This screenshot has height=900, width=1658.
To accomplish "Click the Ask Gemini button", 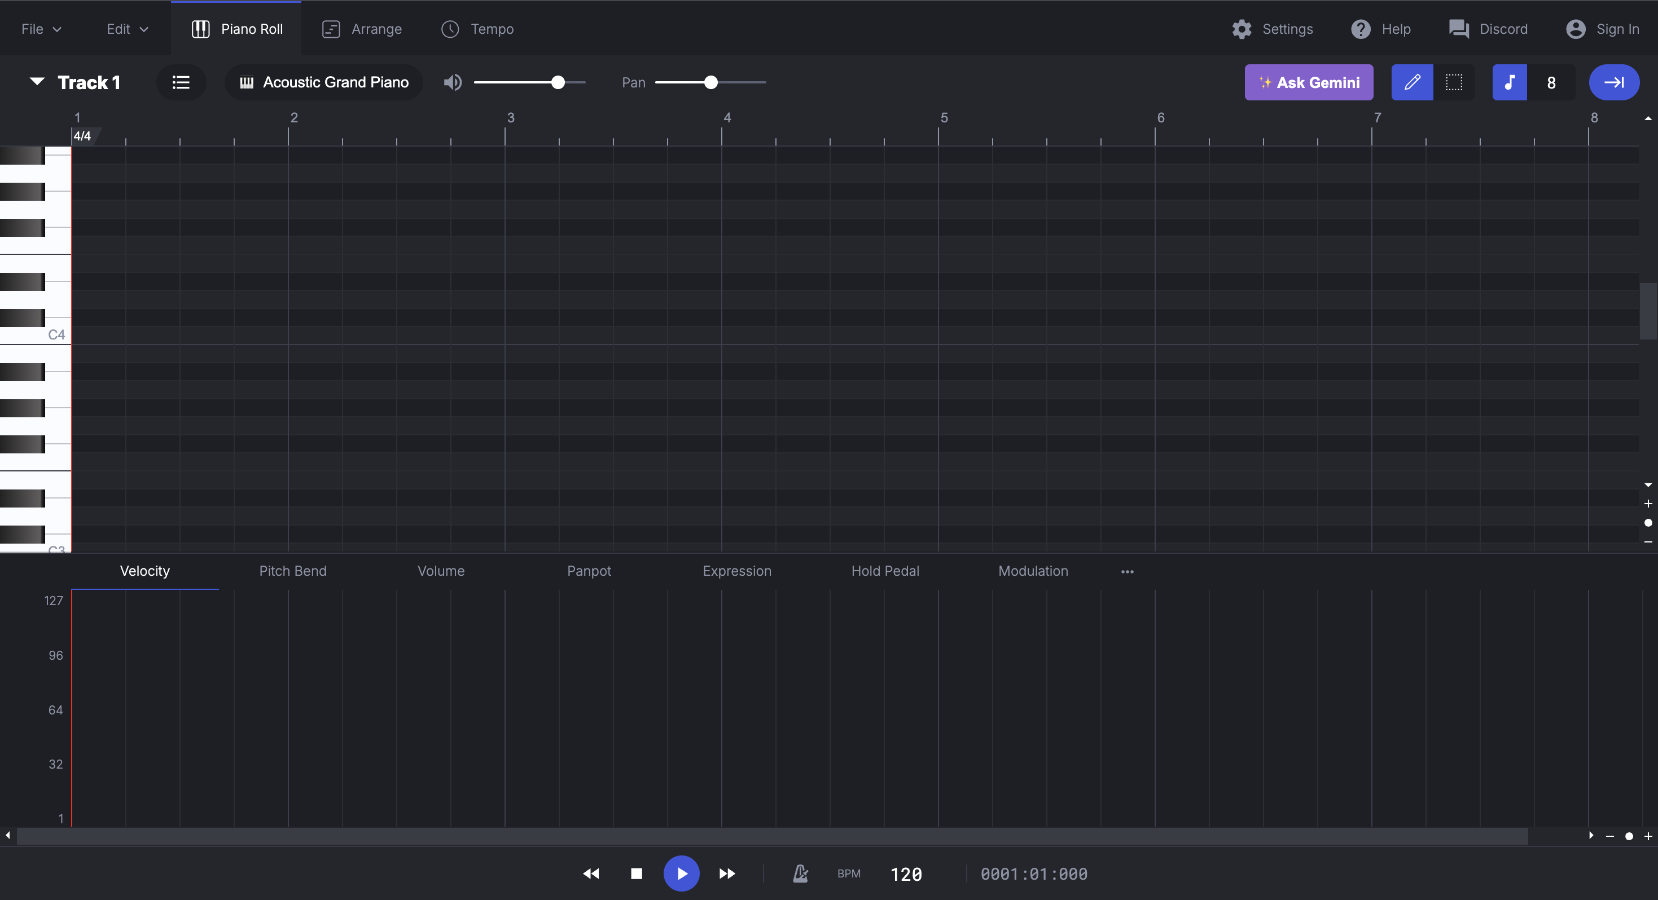I will pos(1309,82).
